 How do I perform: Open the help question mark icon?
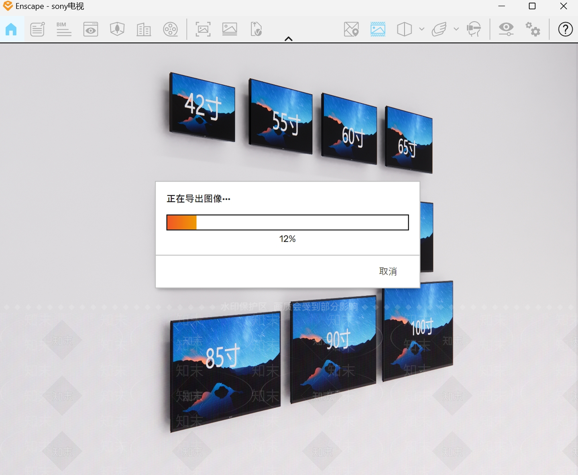(x=565, y=29)
